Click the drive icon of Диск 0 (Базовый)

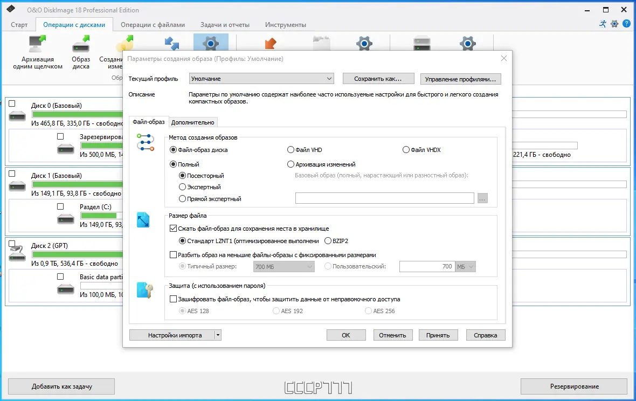[17, 117]
